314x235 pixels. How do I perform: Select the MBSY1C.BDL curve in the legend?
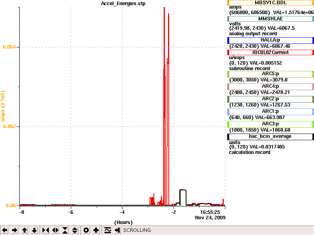(270, 3)
